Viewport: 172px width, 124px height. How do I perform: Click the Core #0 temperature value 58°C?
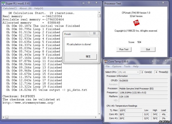click(x=130, y=114)
